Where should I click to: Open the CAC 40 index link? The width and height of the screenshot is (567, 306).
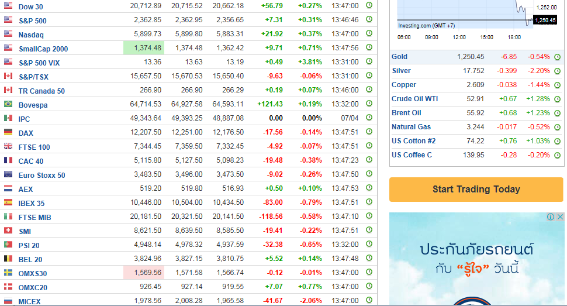pyautogui.click(x=31, y=161)
